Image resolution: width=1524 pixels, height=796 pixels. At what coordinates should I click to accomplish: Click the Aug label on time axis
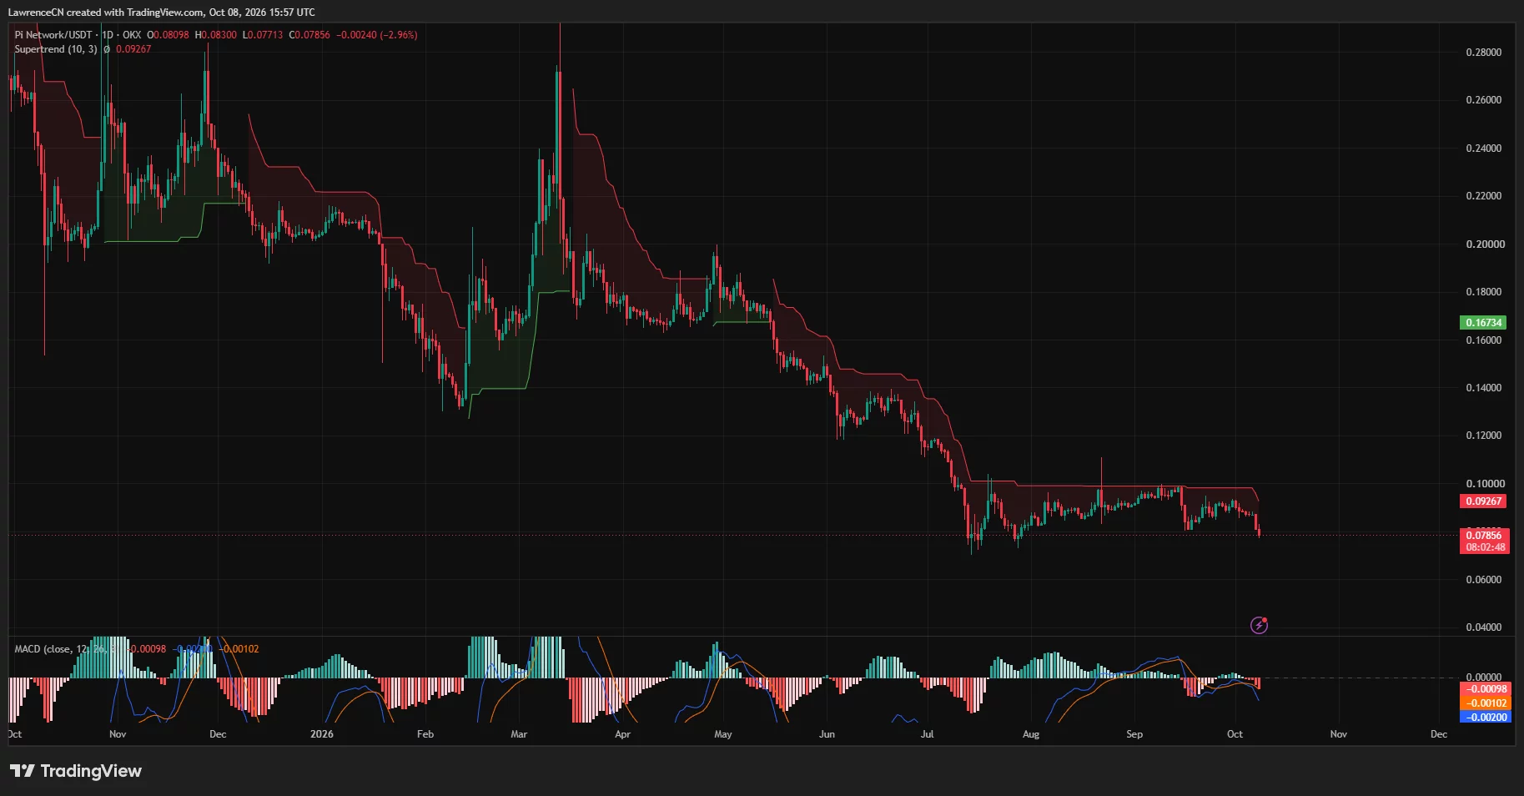pyautogui.click(x=1031, y=734)
